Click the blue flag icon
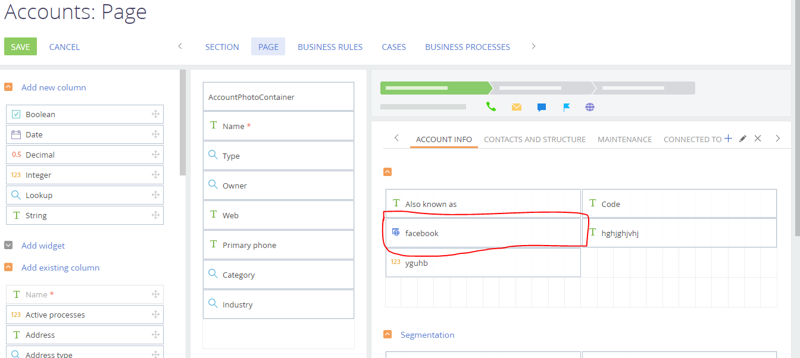The image size is (800, 358). [x=567, y=107]
